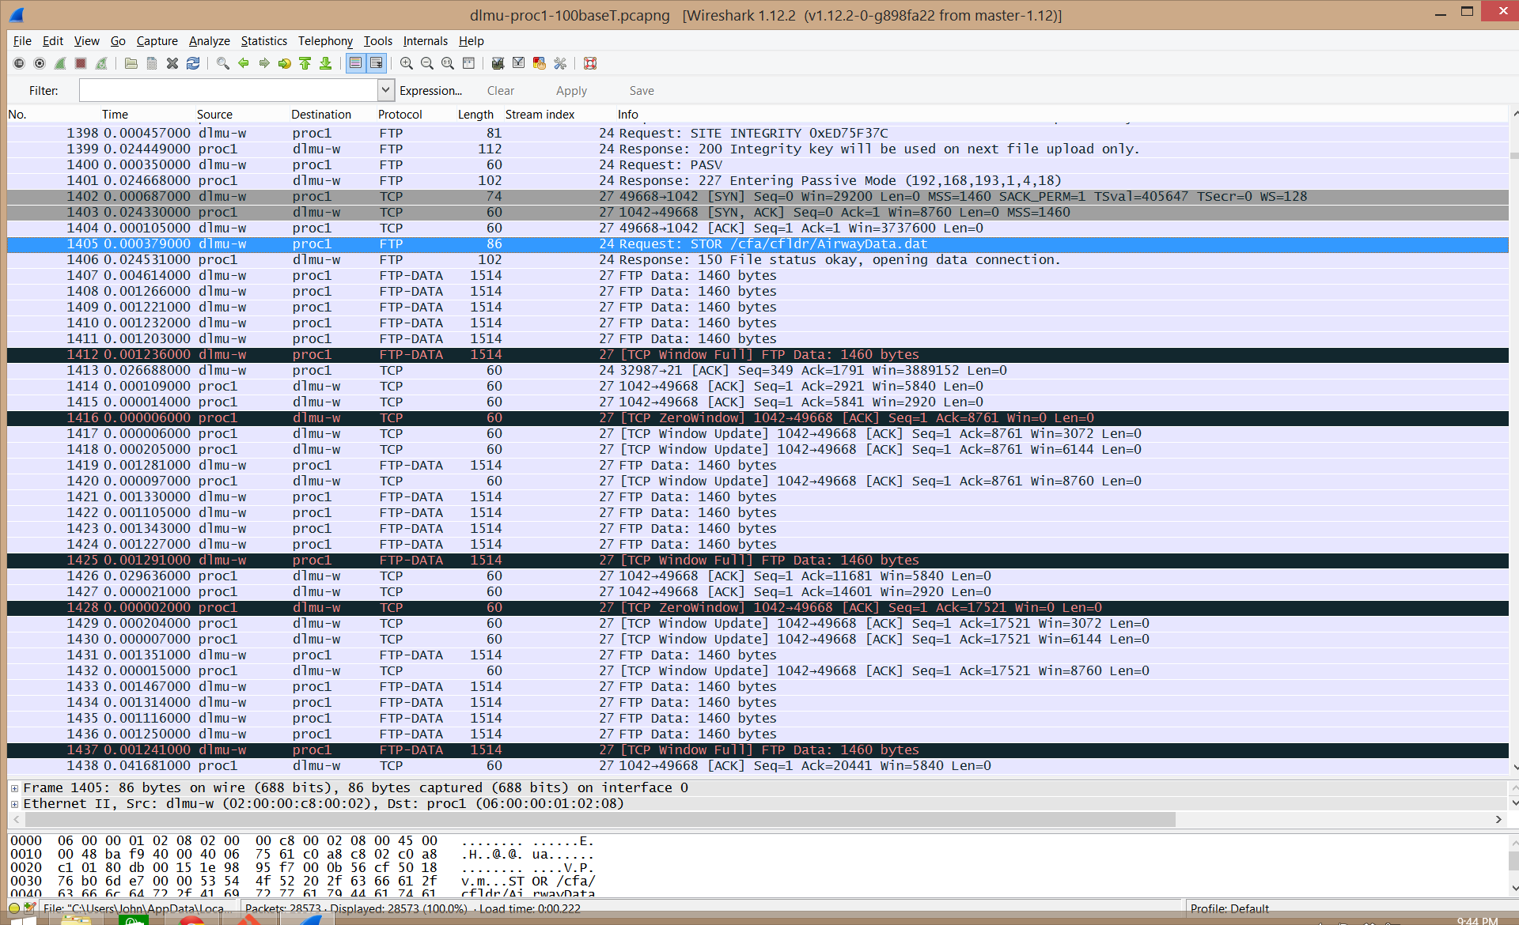Edit capture file comment icon in status bar
The image size is (1519, 925).
click(x=30, y=908)
